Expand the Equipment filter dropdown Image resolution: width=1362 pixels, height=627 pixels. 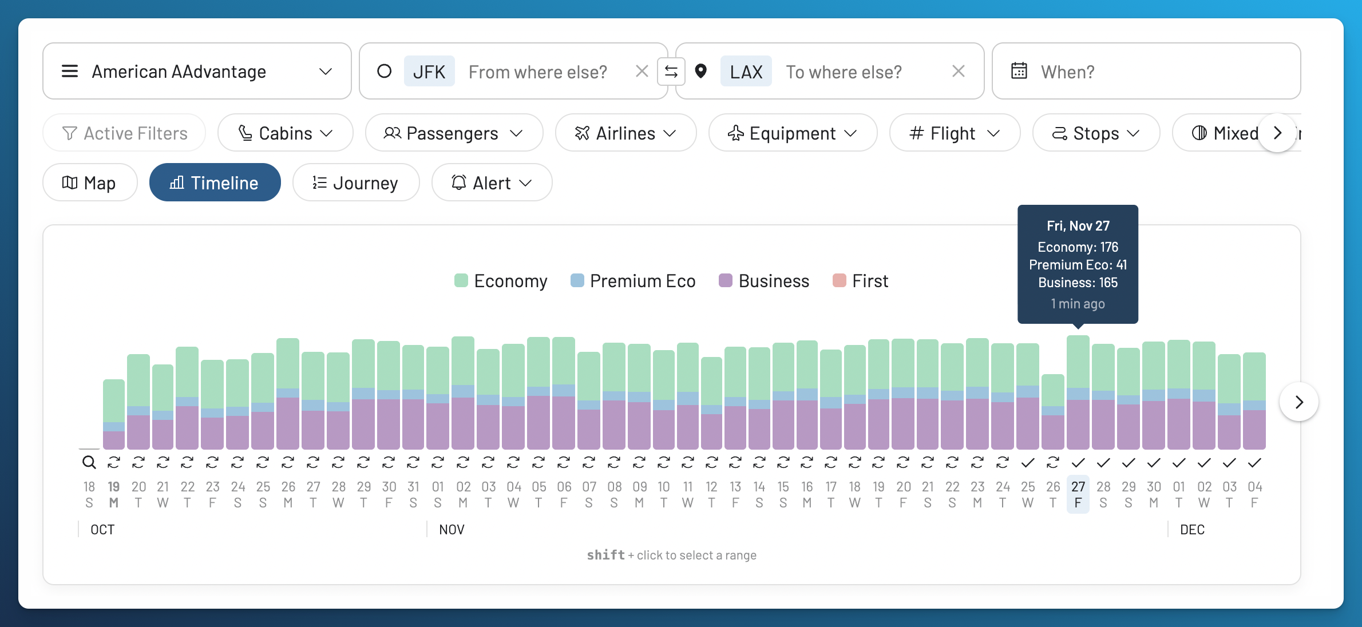tap(793, 133)
